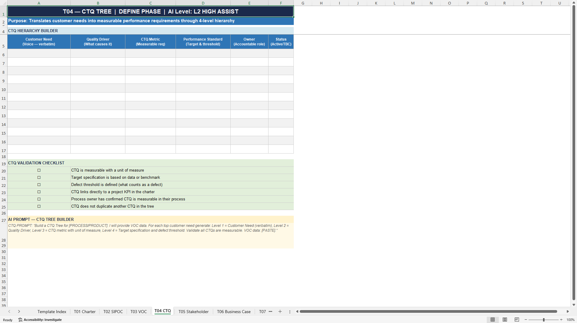Click the horizontal scrollbar thumb
This screenshot has height=323, width=577.
(428, 312)
